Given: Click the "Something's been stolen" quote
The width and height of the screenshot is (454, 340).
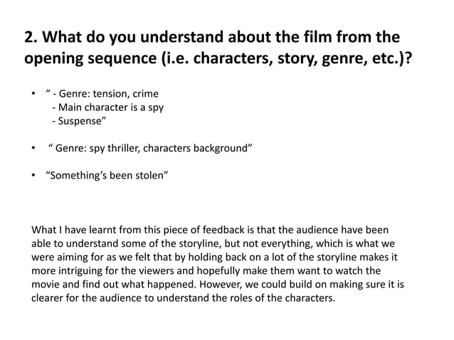Looking at the screenshot, I should (x=107, y=172).
